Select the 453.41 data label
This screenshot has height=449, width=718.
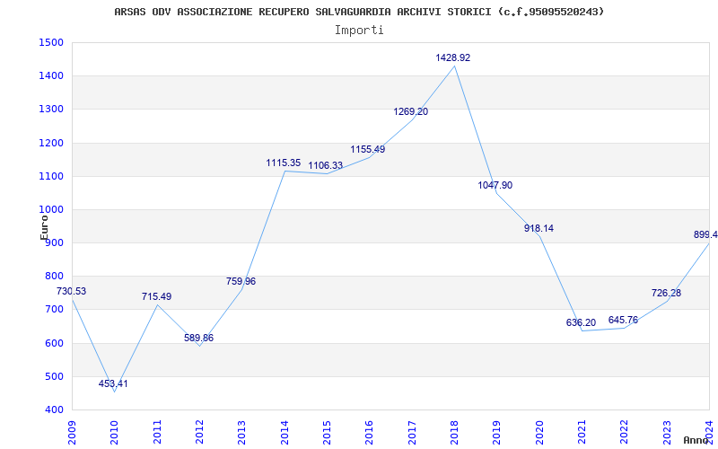click(x=113, y=384)
